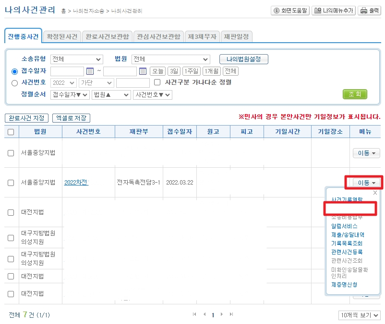Check the 2022.03.22 case row checkbox
The image size is (385, 324).
[x=11, y=183]
